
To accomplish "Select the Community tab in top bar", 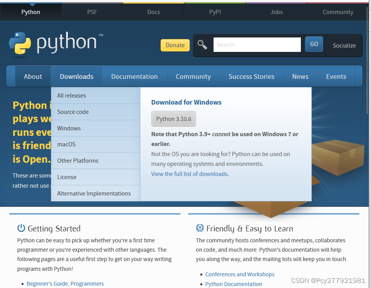I will pos(337,12).
